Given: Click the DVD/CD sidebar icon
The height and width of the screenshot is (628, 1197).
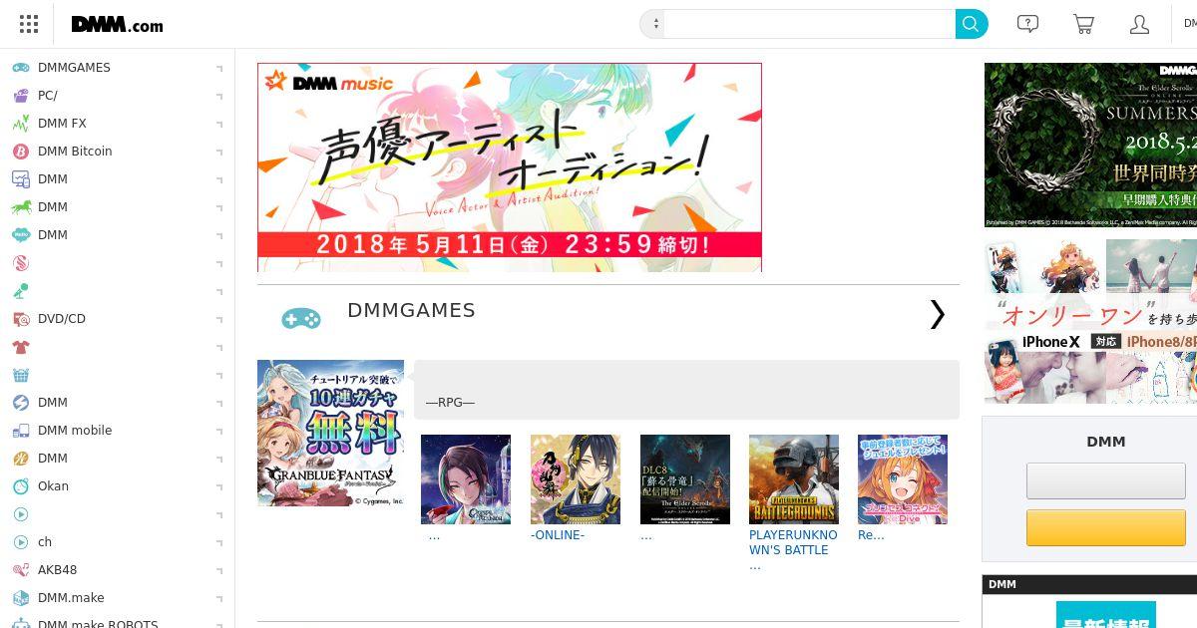Looking at the screenshot, I should tap(21, 319).
